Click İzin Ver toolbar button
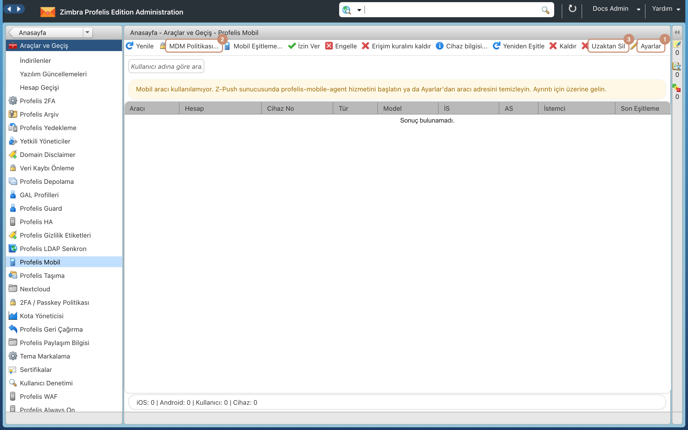Screen dimensions: 688x430 pyautogui.click(x=304, y=46)
